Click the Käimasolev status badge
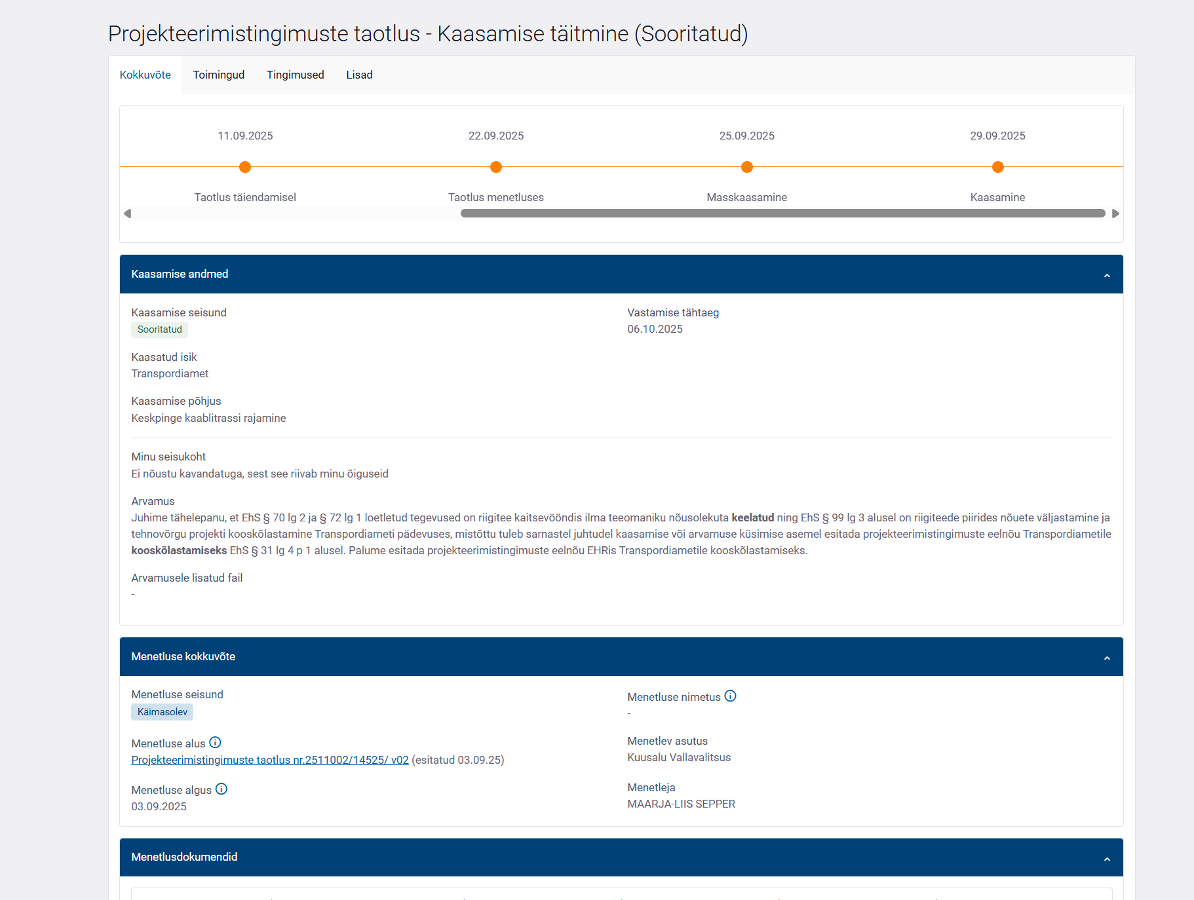Viewport: 1194px width, 900px height. pyautogui.click(x=163, y=712)
